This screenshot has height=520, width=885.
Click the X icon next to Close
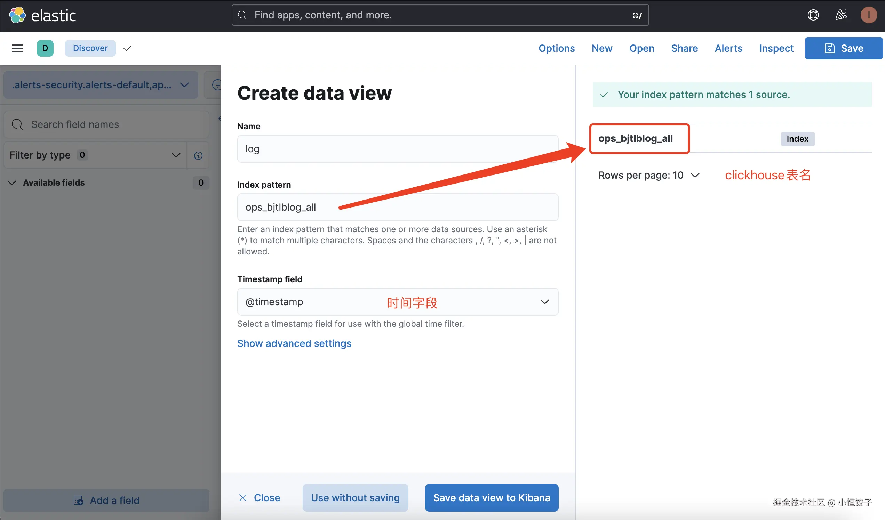(x=243, y=497)
